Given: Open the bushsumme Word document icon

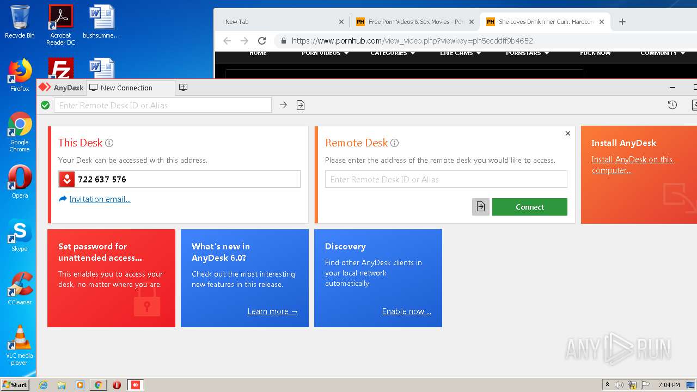Looking at the screenshot, I should pos(101,22).
